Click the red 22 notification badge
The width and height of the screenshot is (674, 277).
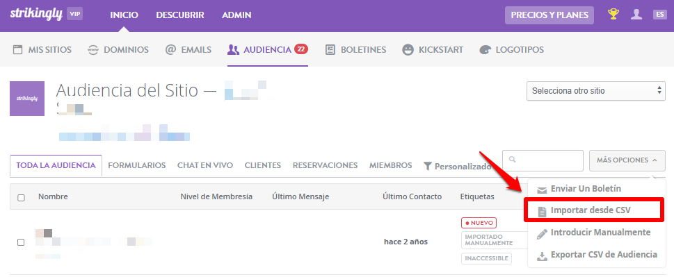301,49
